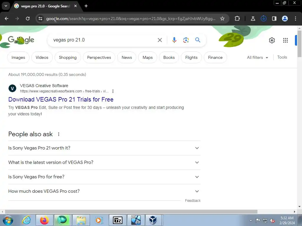The height and width of the screenshot is (226, 302).
Task: Open Google quick settings gear
Action: tap(272, 40)
